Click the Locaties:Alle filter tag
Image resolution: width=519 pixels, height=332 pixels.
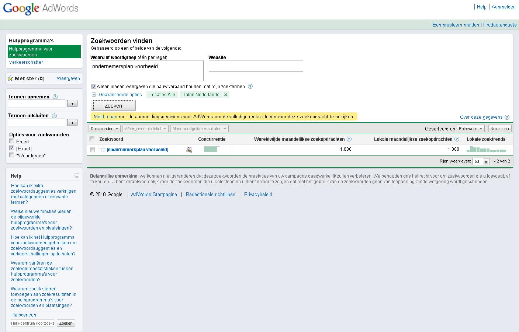click(162, 95)
